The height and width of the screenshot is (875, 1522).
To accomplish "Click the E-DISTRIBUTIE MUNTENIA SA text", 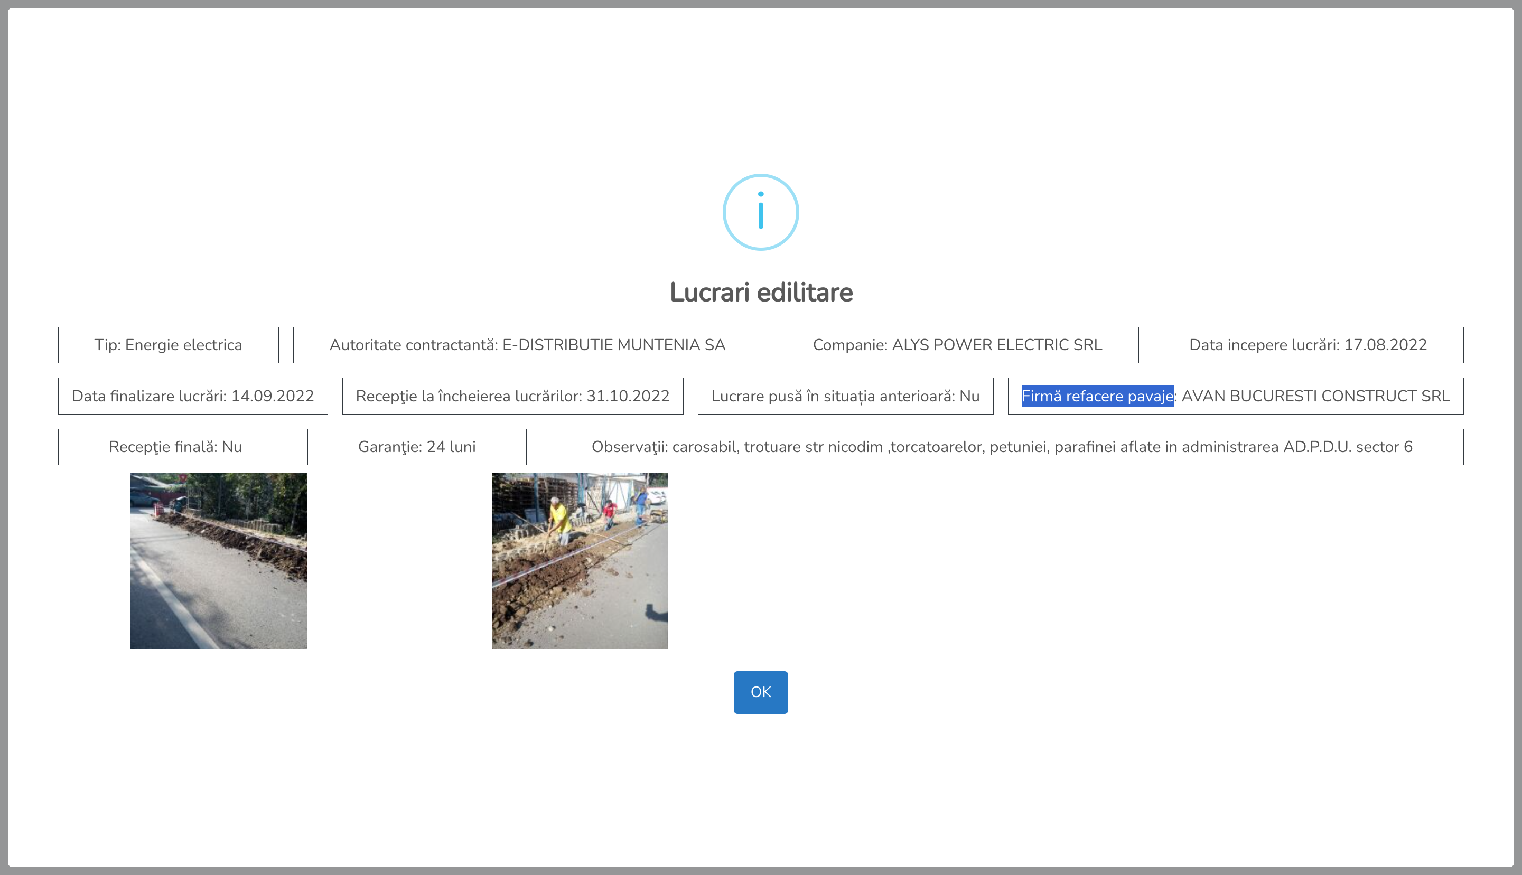I will pyautogui.click(x=614, y=345).
